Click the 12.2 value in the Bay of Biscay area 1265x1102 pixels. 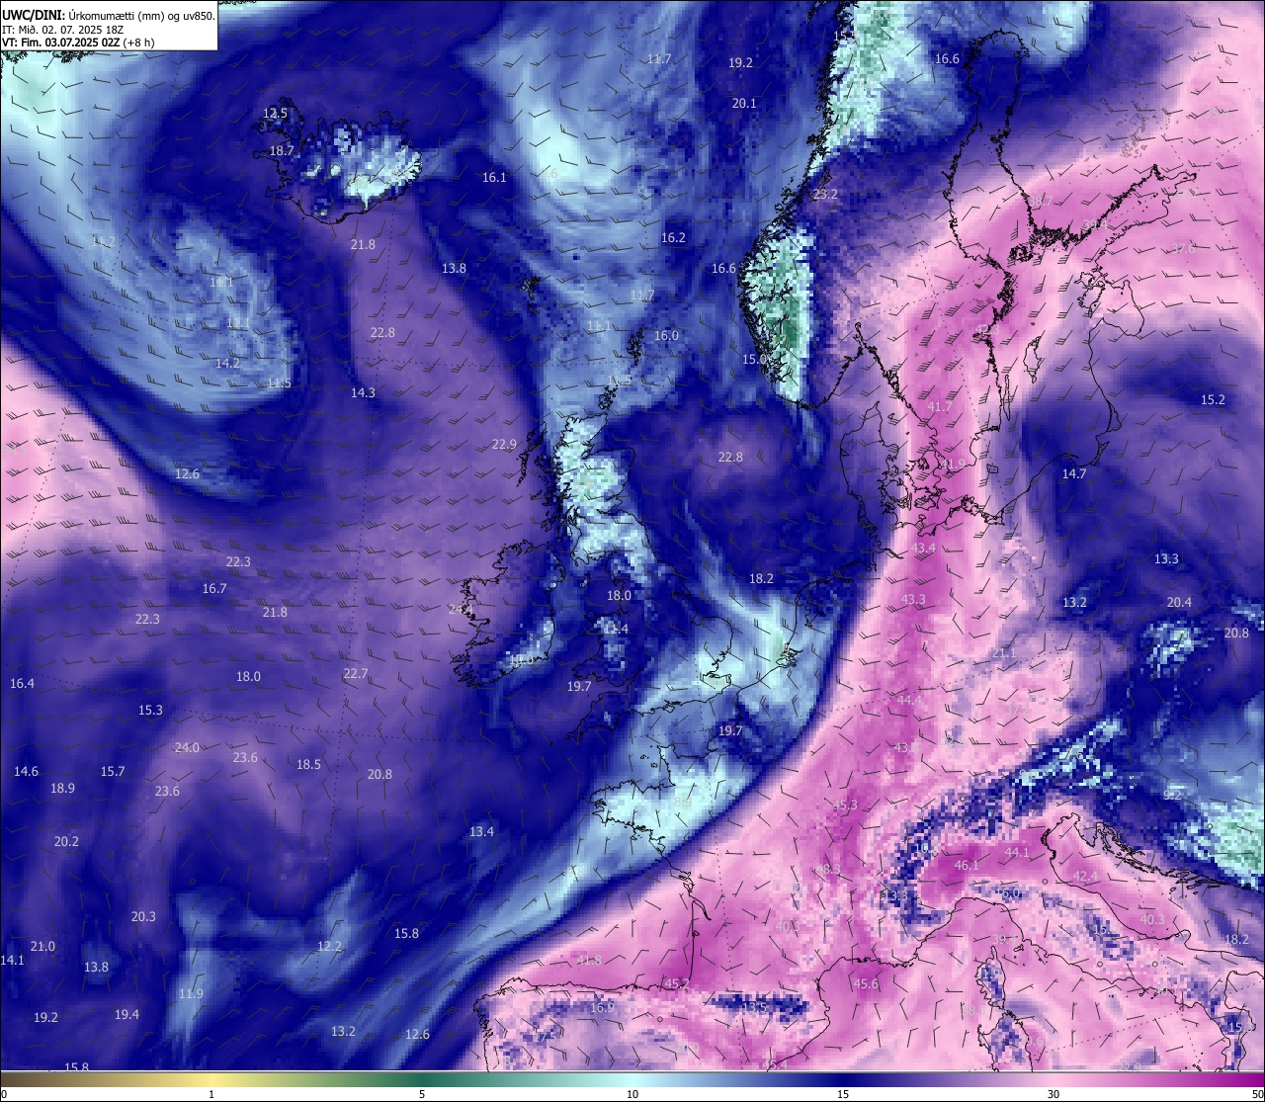pos(329,947)
